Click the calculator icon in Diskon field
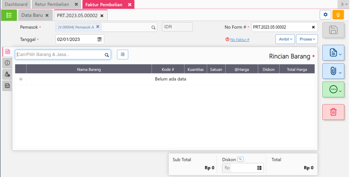The image size is (350, 177). (x=259, y=168)
